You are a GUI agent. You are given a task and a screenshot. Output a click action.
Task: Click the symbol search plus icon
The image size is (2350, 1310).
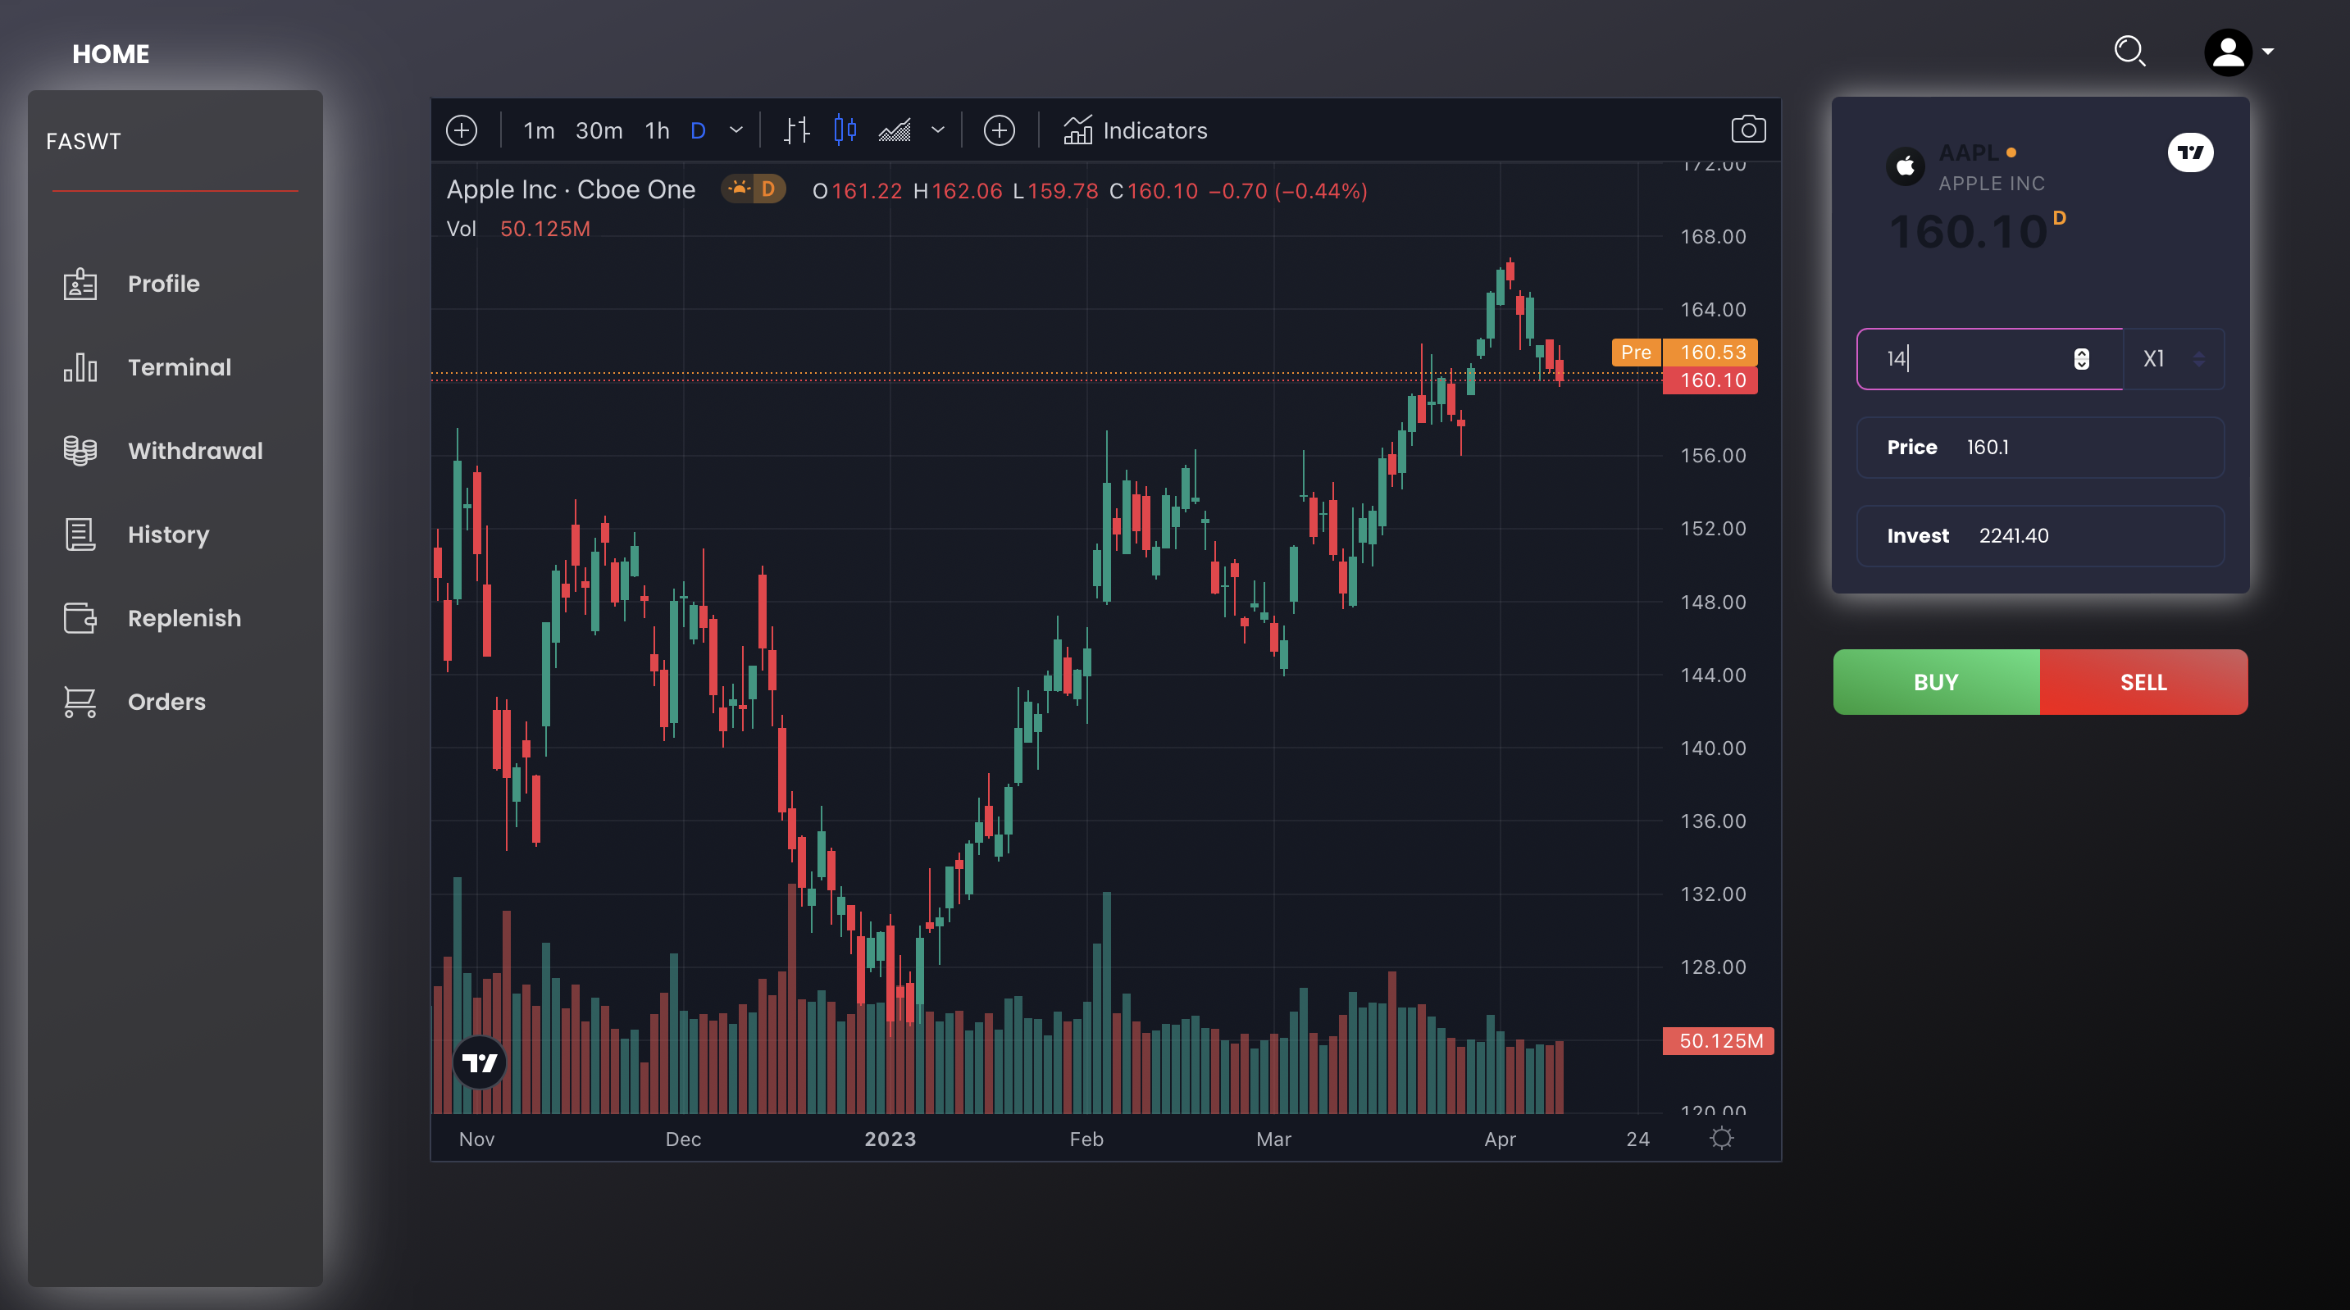coord(462,130)
